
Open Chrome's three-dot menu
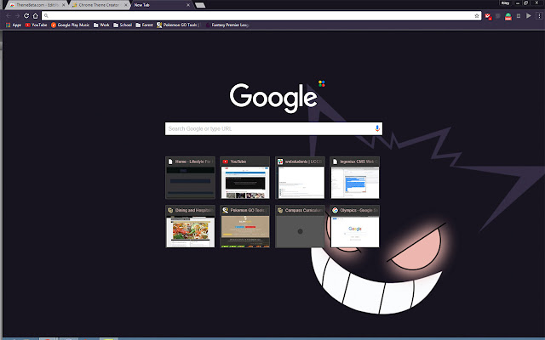(539, 16)
